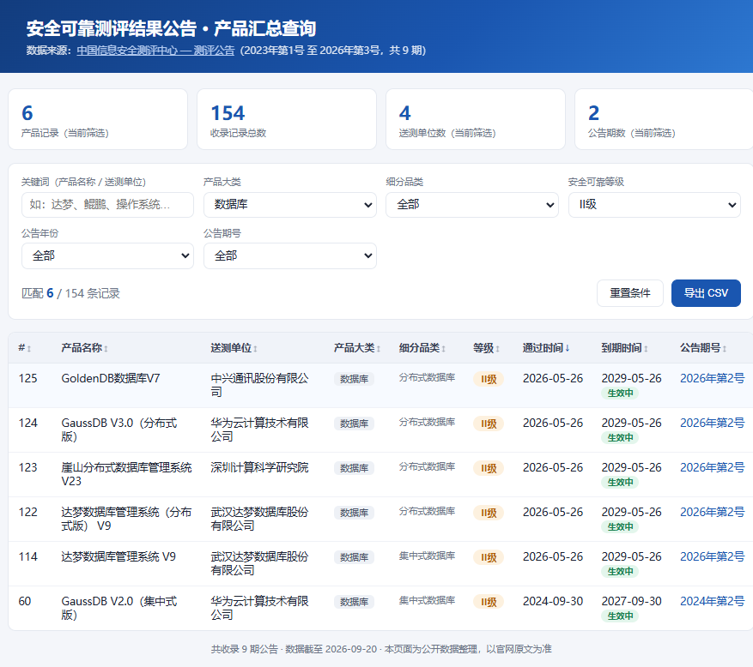Select GoldenDB数据库V7 product name
Viewport: 753px width, 667px height.
coord(111,378)
